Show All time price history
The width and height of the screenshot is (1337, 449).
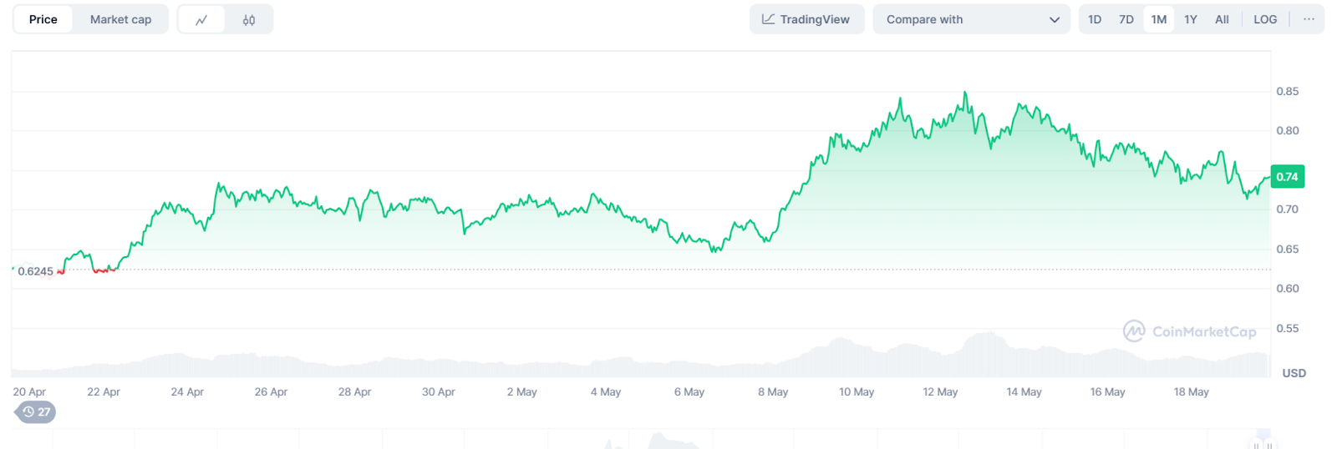pyautogui.click(x=1222, y=19)
